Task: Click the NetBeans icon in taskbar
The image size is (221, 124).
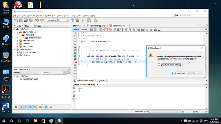Action: pos(59,120)
